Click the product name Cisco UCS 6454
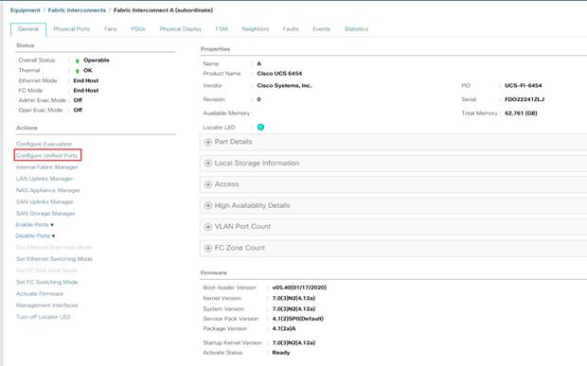Screen dimensions: 587x366 [279, 73]
